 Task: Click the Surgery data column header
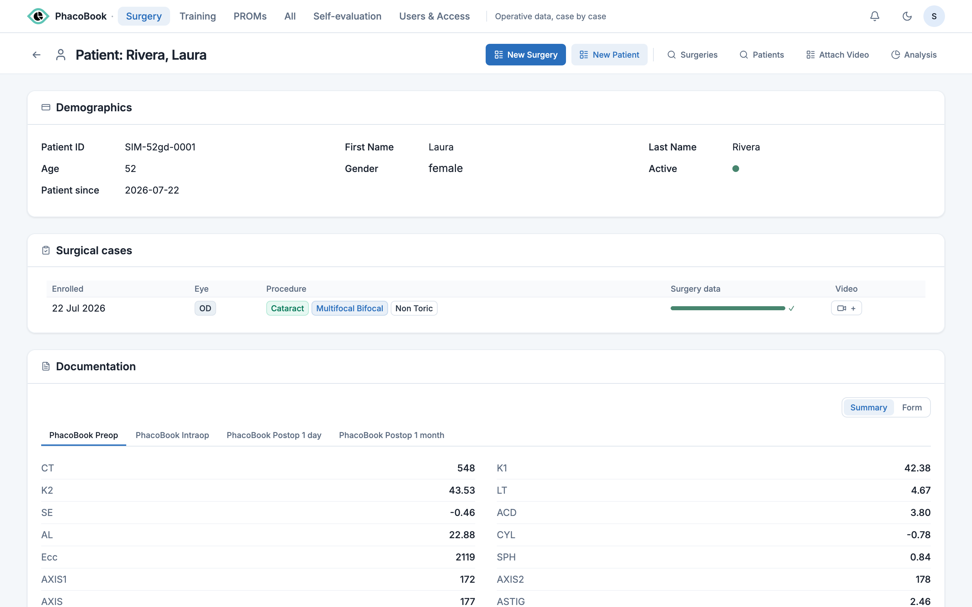click(695, 289)
